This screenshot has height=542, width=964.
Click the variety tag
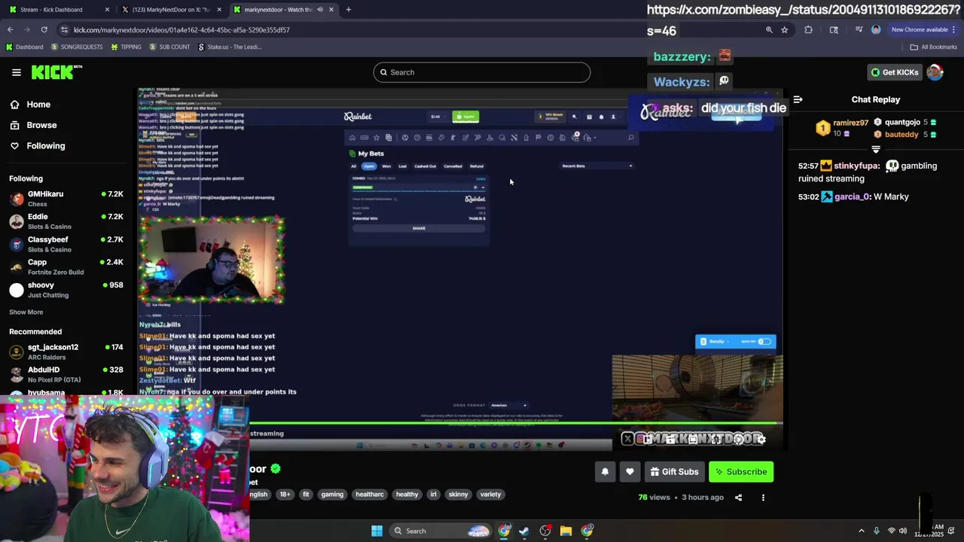click(x=490, y=495)
